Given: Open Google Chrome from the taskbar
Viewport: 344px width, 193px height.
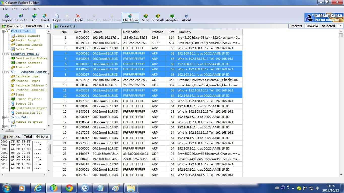Looking at the screenshot, I should coord(69,188).
